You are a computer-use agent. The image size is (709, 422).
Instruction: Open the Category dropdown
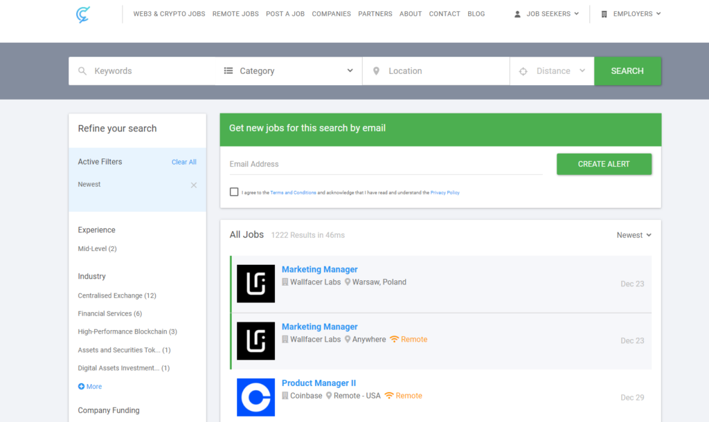(x=289, y=71)
